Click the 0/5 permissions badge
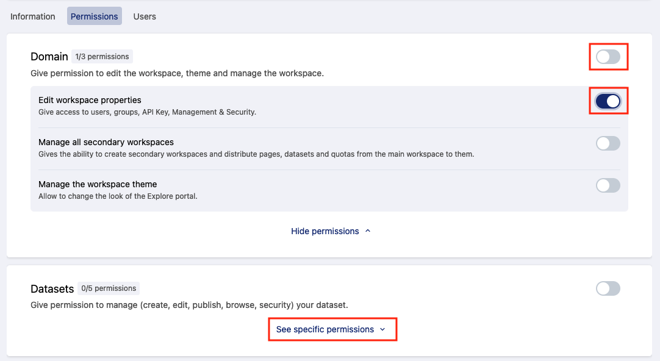The image size is (660, 361). (109, 288)
